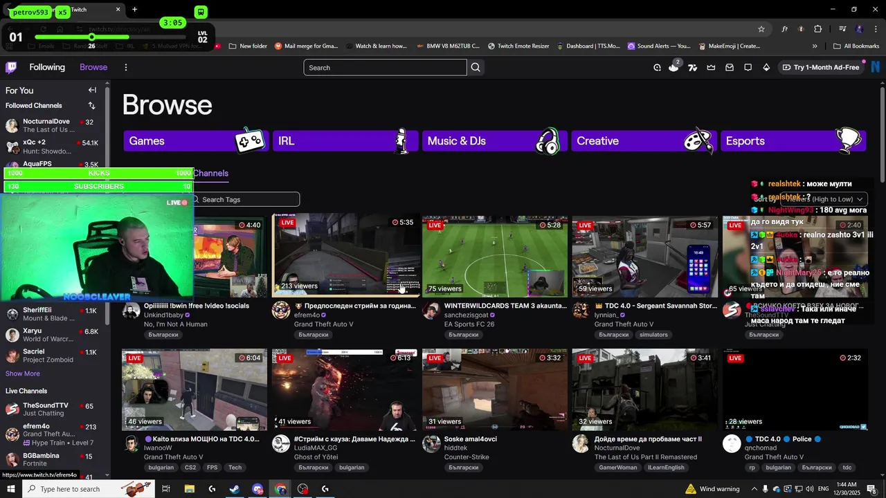This screenshot has width=886, height=498.
Task: Expand the bookmarks overflow chevron
Action: click(x=815, y=46)
